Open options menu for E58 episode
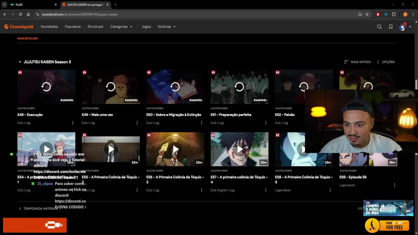The width and height of the screenshot is (418, 235). [330, 190]
